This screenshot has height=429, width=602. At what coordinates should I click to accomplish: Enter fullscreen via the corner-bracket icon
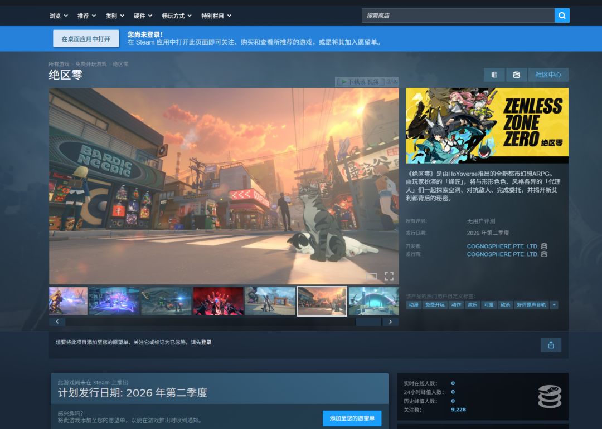tap(389, 277)
